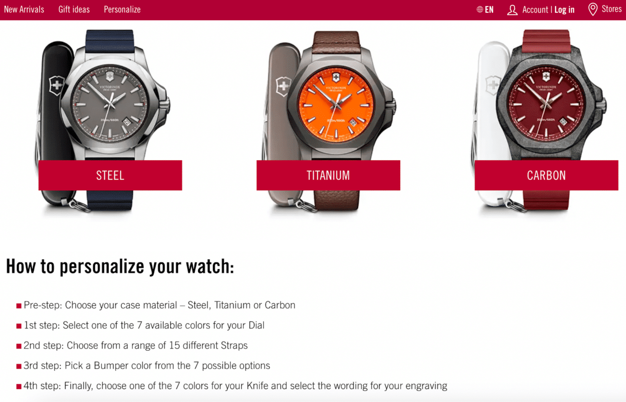Viewport: 626px width, 402px height.
Task: Open the EN language selector
Action: coord(489,10)
